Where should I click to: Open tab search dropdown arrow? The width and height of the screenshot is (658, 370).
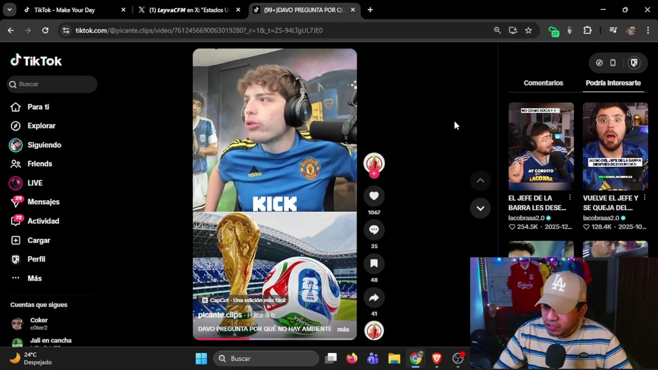(x=9, y=10)
